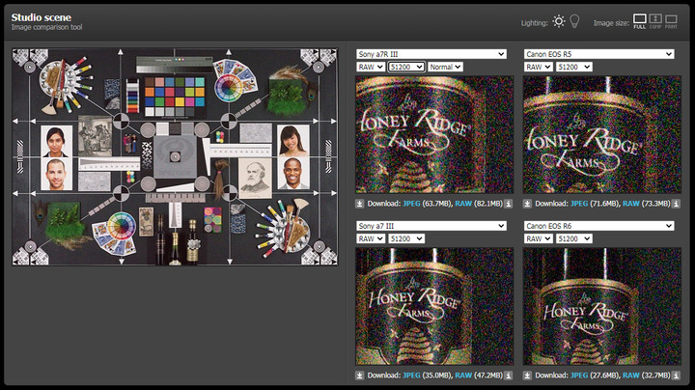Switch lighting to daylight sun icon
The image size is (695, 390).
[x=559, y=21]
